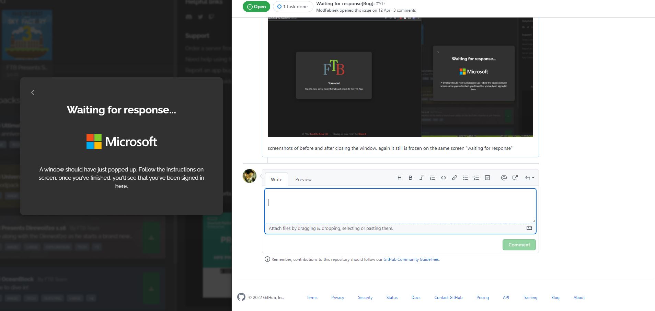The height and width of the screenshot is (311, 655).
Task: Open the commenter's avatar profile
Action: click(x=250, y=176)
